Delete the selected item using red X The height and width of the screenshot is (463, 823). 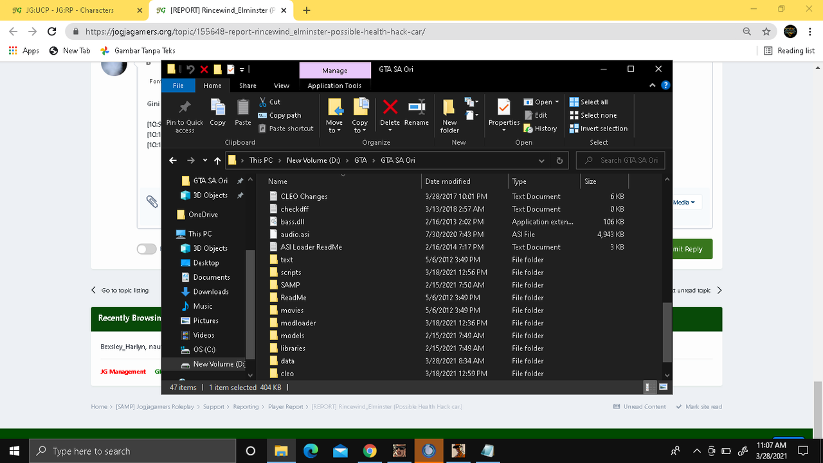pos(390,113)
